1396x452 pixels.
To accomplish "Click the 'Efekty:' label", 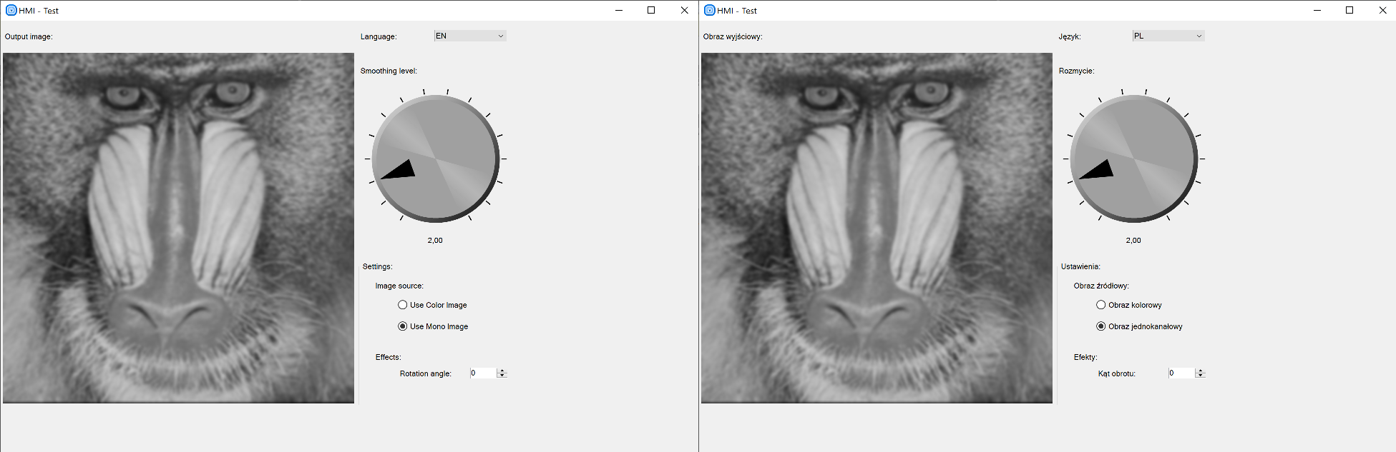I will [1085, 357].
